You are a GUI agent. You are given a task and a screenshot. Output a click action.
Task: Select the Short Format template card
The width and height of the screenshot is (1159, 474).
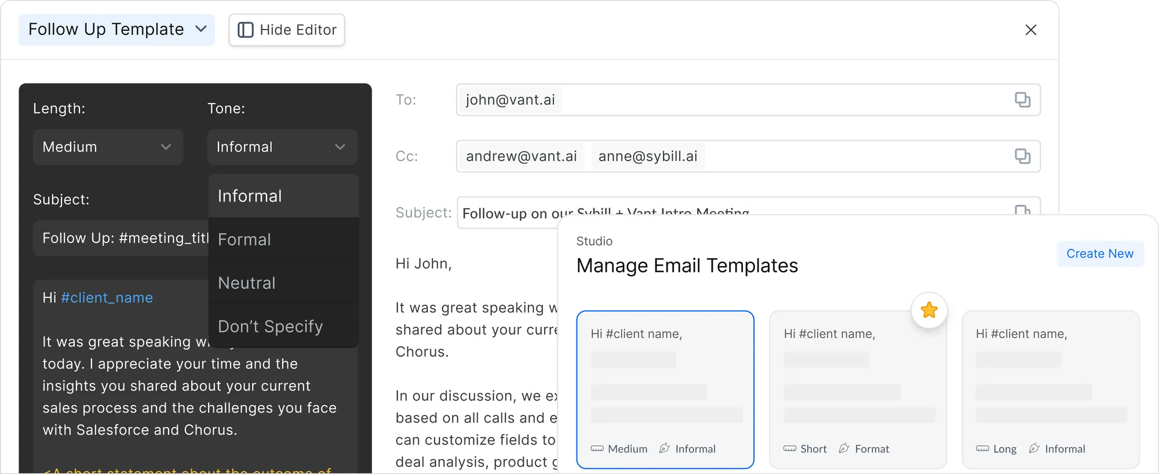(858, 390)
